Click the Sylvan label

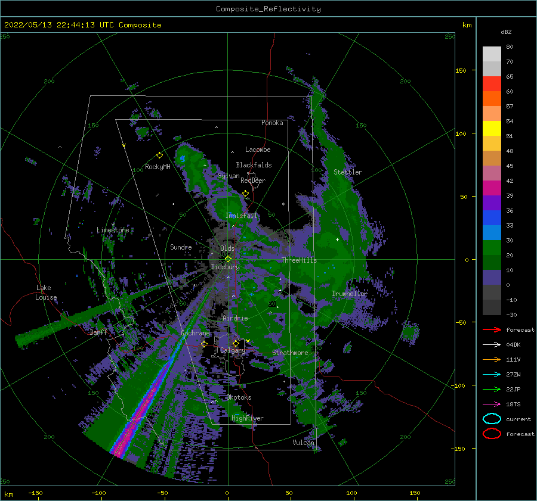229,176
